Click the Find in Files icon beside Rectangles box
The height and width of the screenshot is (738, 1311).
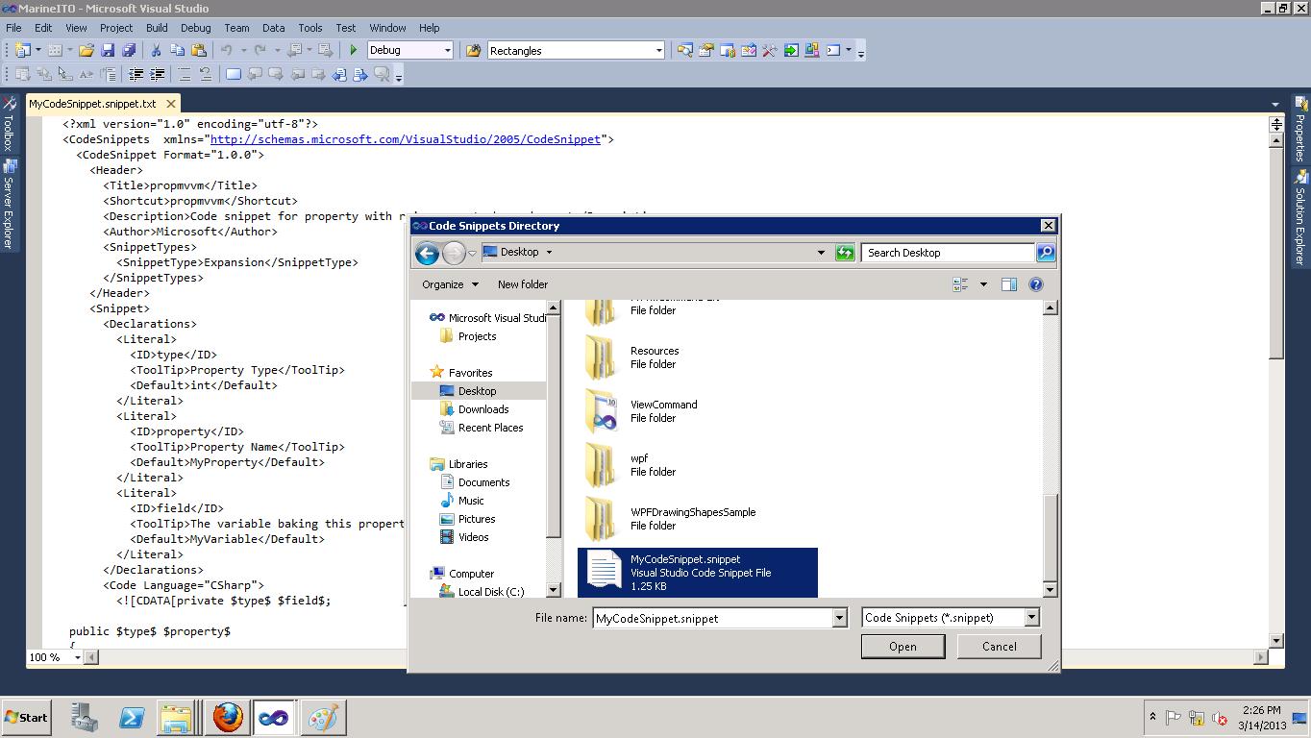[x=474, y=50]
